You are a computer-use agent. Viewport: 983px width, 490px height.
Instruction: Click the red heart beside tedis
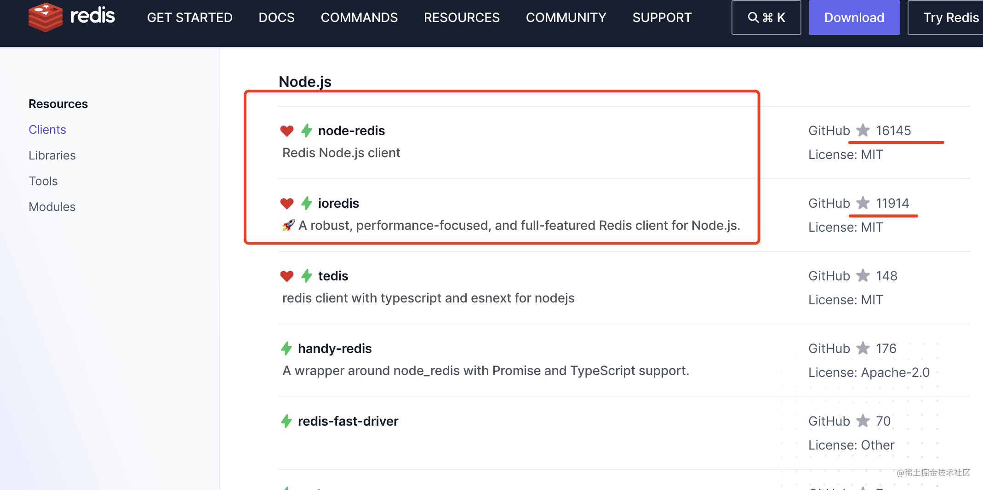287,276
